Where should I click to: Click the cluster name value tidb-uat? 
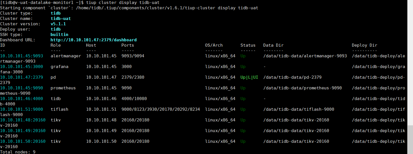point(61,19)
